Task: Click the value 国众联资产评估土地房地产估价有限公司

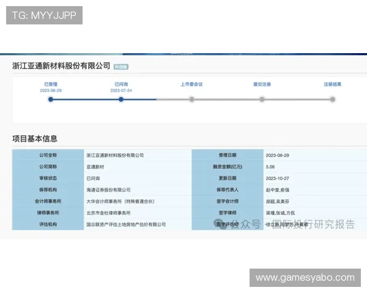Action: 126,224
